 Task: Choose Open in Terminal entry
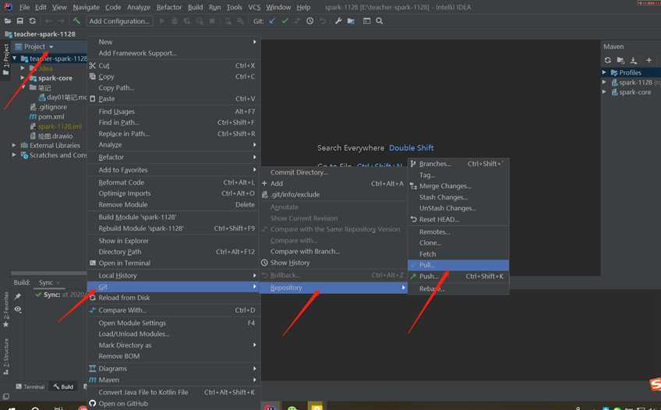click(173, 263)
